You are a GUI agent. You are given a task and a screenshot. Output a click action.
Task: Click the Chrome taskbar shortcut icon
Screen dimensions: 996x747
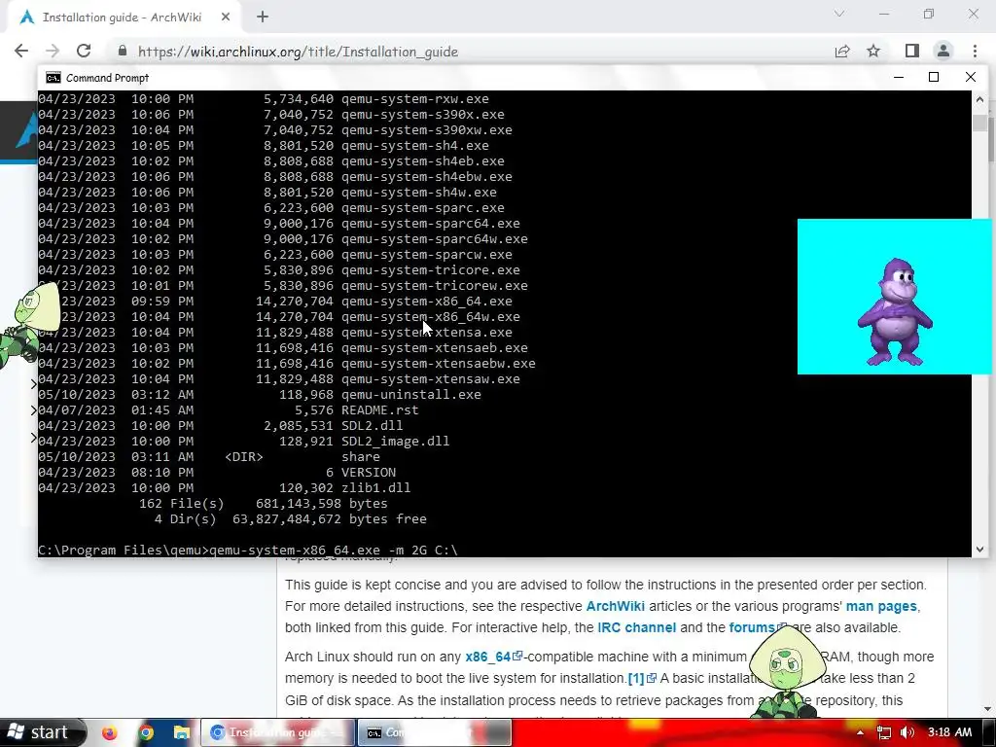click(x=146, y=732)
